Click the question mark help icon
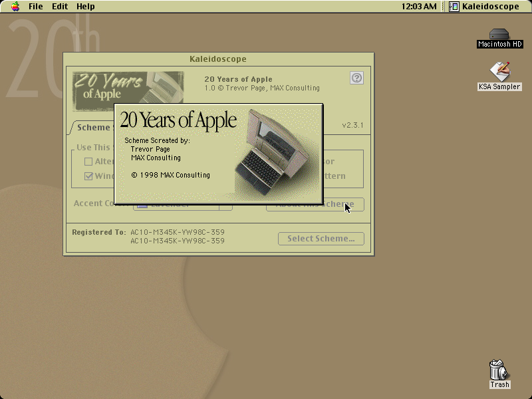Screen dimensions: 532x399 356,78
